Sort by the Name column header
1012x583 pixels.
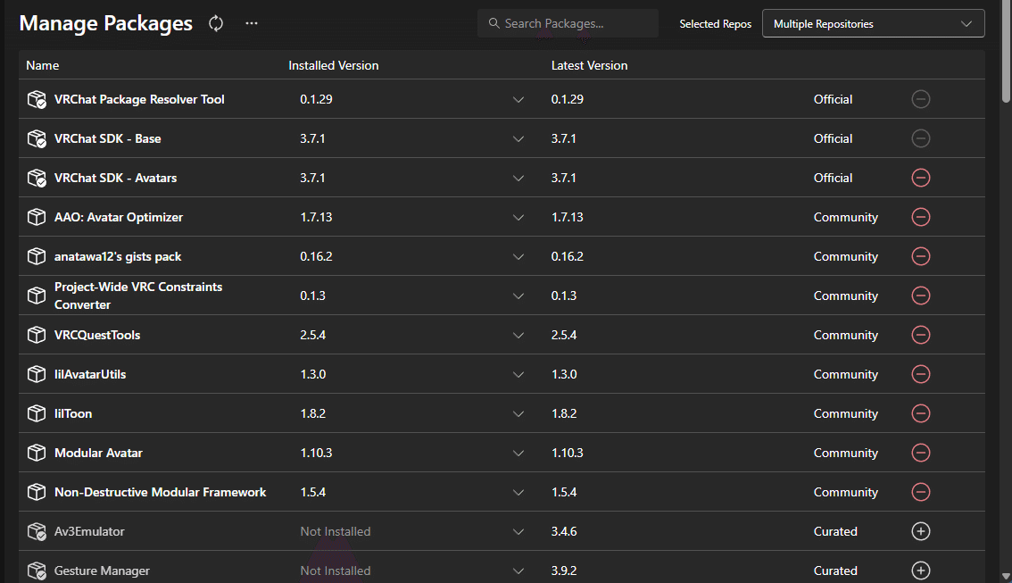click(43, 65)
